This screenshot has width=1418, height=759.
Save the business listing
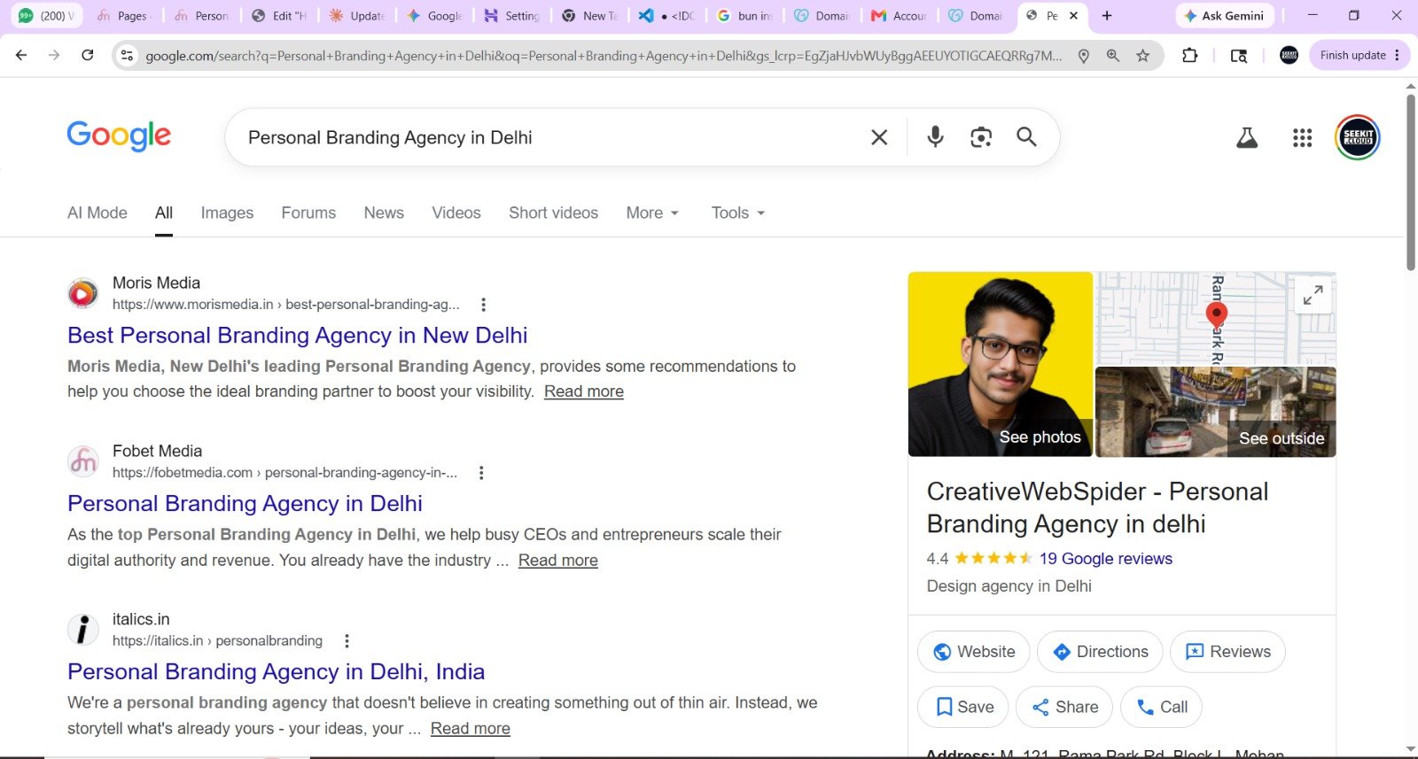[x=962, y=707]
